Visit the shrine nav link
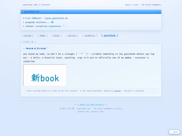Image resolution: width=182 pixels, height=136 pixels. pos(72,35)
